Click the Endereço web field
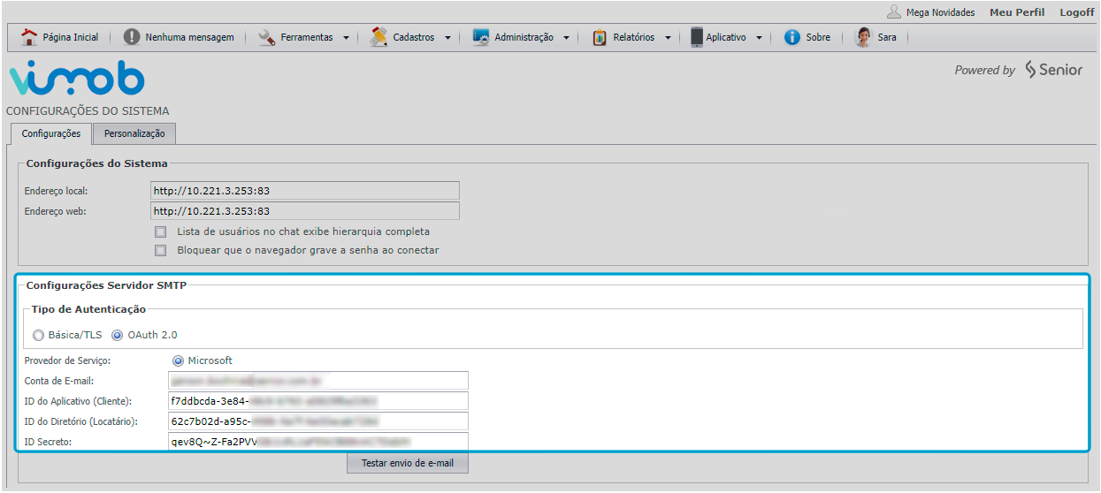 coord(305,211)
